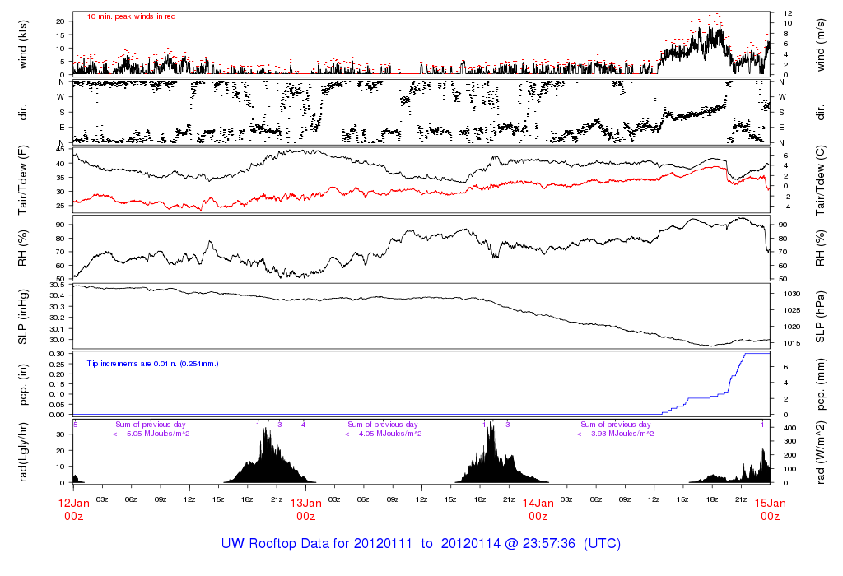Click the 'SLP (hPa)' axis label
Image resolution: width=843 pixels, height=576 pixels.
coord(820,317)
